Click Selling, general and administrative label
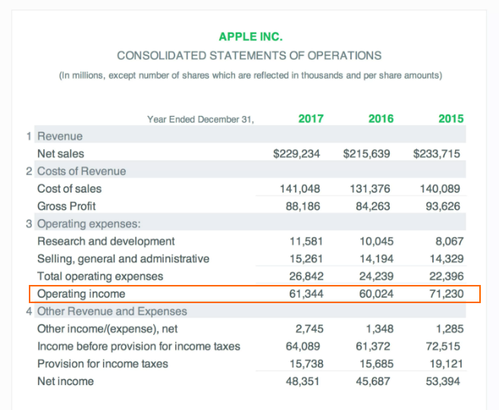Screen dimensions: 499x410 (x=123, y=258)
